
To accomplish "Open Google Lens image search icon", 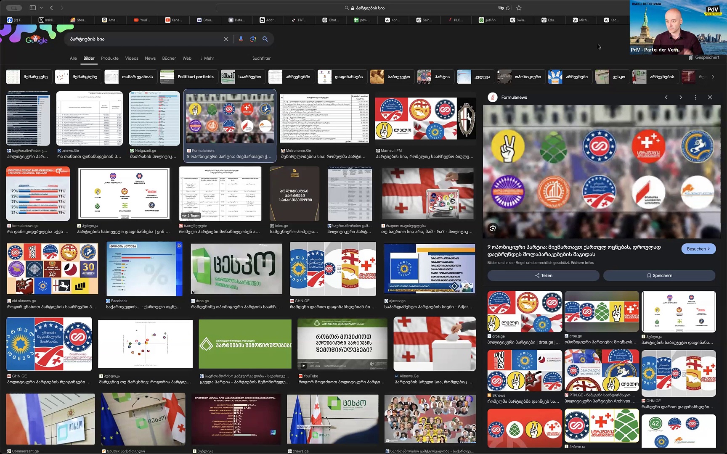I will pos(253,39).
